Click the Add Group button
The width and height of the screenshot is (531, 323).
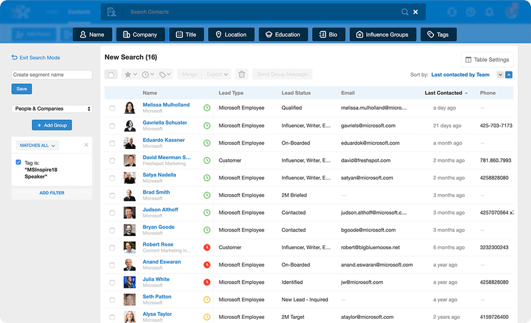click(x=52, y=125)
